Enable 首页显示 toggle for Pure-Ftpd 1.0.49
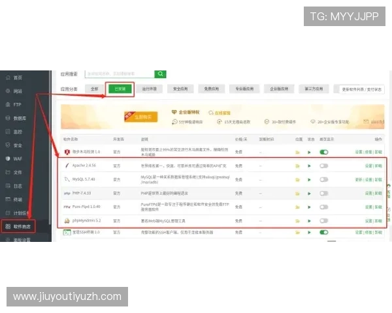 pyautogui.click(x=324, y=207)
